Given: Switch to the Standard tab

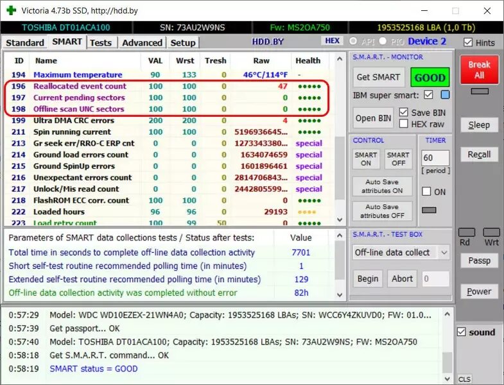Looking at the screenshot, I should [x=25, y=43].
